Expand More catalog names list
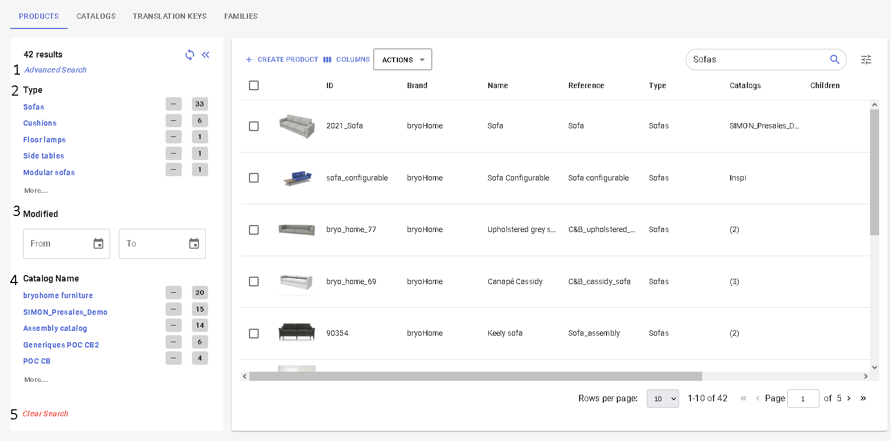Image resolution: width=891 pixels, height=441 pixels. coord(36,380)
